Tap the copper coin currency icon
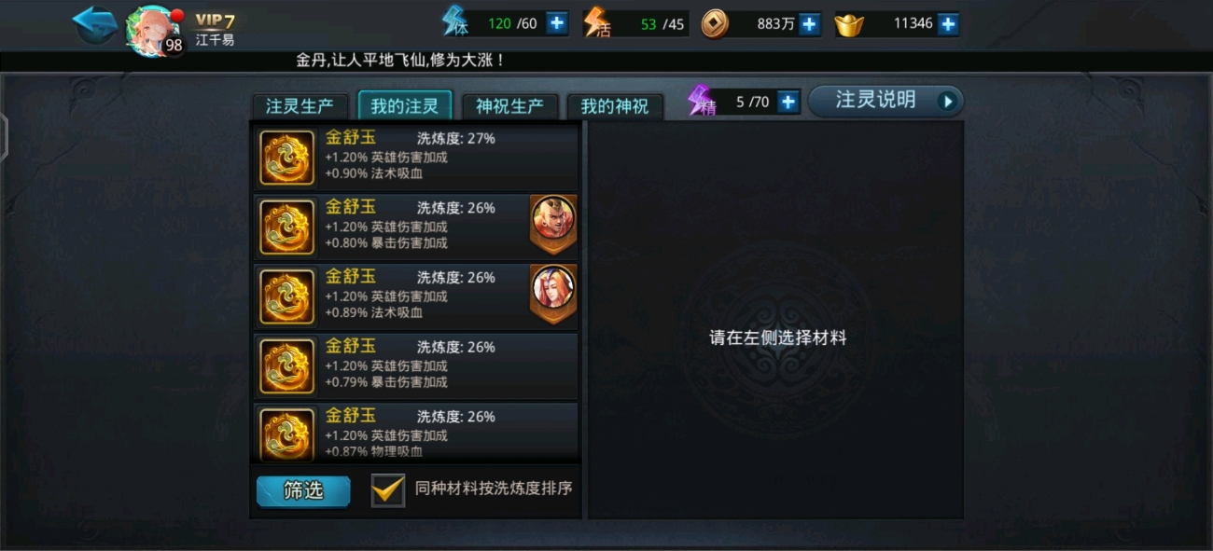Image resolution: width=1213 pixels, height=551 pixels. point(715,23)
